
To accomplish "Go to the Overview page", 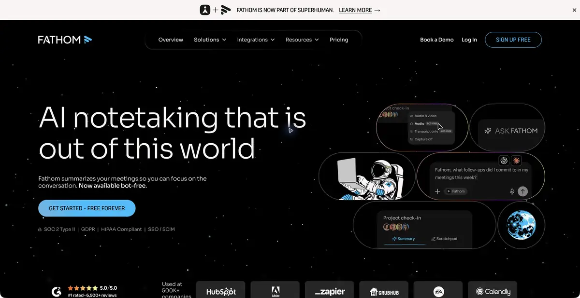I will [x=171, y=40].
